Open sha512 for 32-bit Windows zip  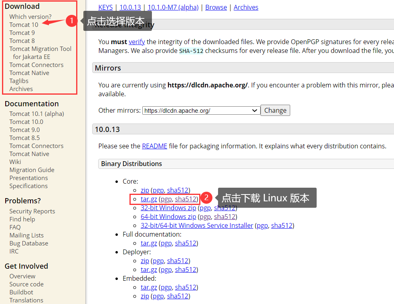pos(224,208)
